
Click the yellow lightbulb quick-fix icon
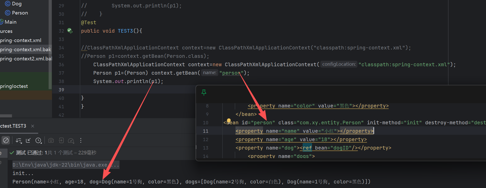click(x=229, y=120)
